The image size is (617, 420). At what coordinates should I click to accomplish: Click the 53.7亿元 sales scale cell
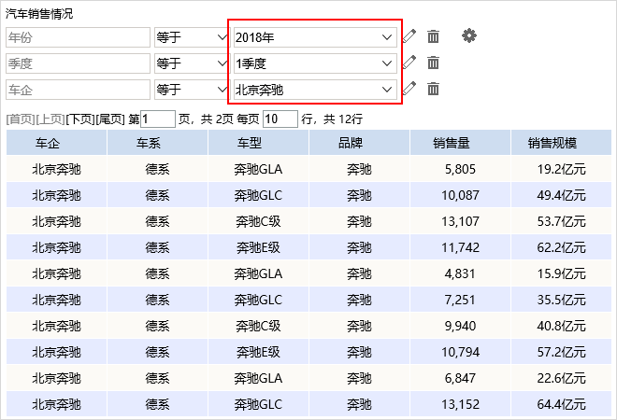coord(561,221)
